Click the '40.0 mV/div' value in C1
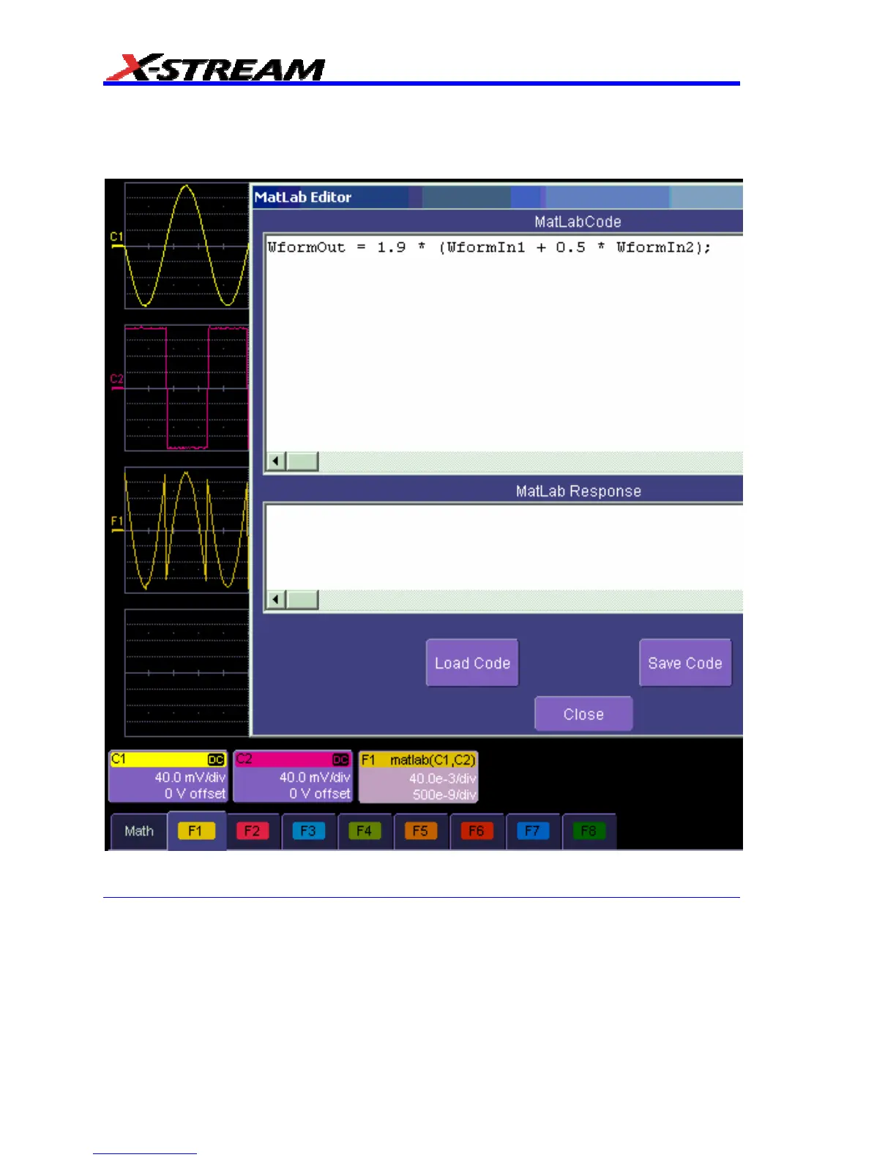896x1160 pixels. [x=190, y=777]
